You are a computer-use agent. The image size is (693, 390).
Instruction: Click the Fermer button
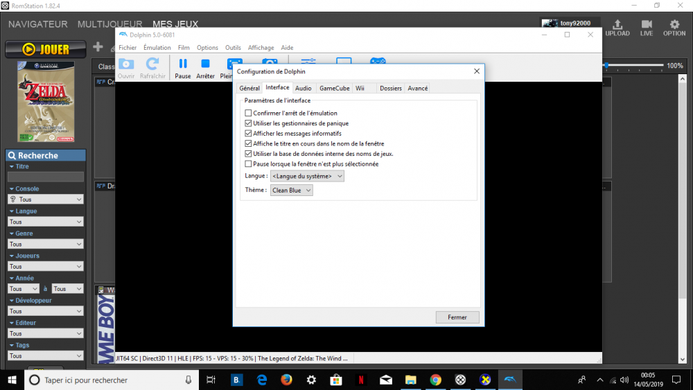(457, 317)
